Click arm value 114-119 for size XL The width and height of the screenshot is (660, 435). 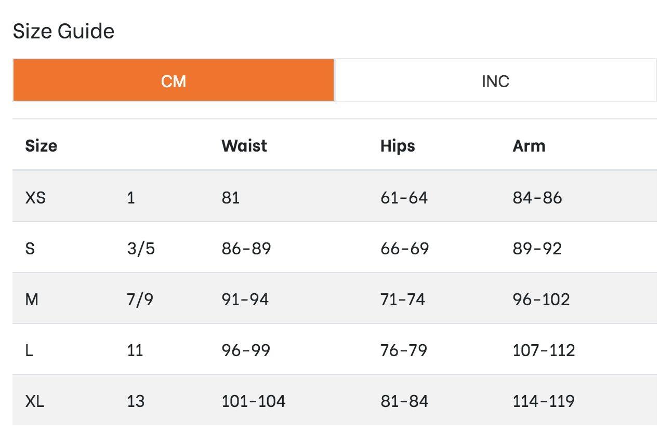[543, 401]
